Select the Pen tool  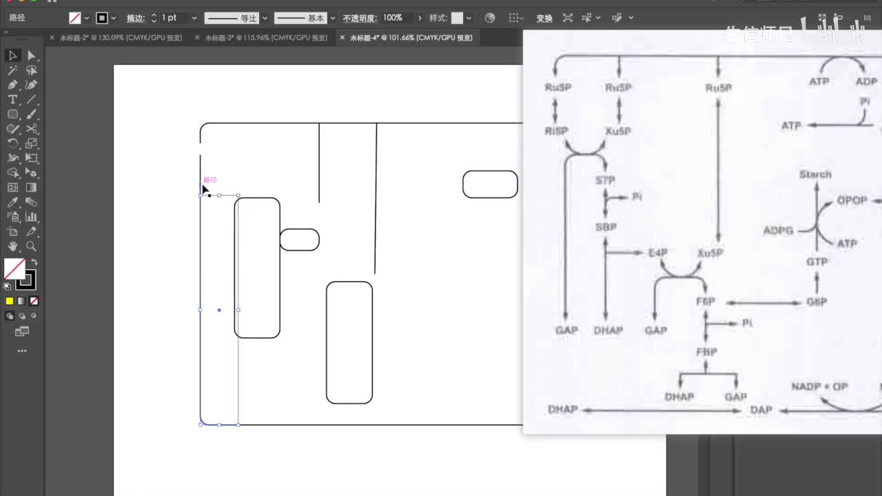(x=12, y=85)
